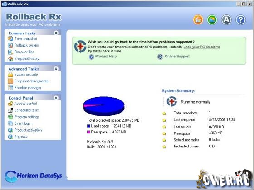Open help via the question mark icon in header
The width and height of the screenshot is (254, 190).
240,20
